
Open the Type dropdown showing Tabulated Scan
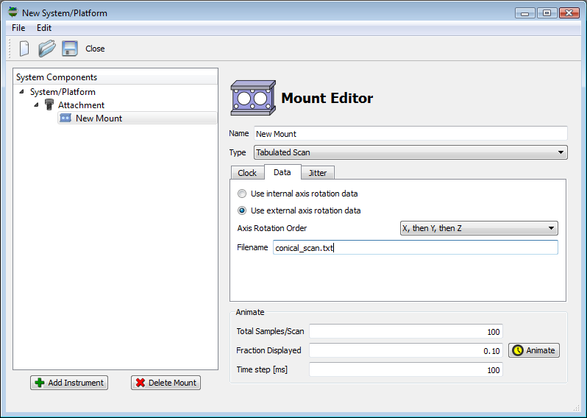point(410,152)
